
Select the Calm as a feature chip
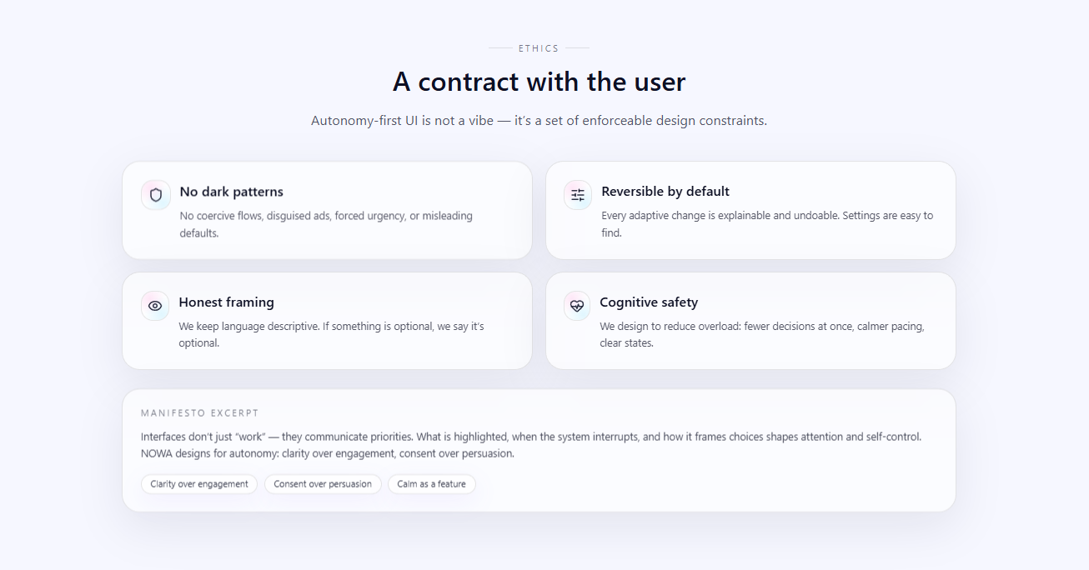[x=431, y=484]
